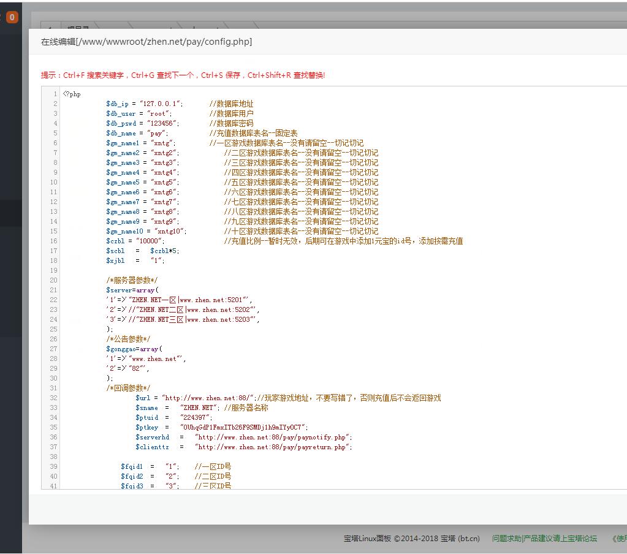This screenshot has height=554, width=627.
Task: Click the $db_ip code line
Action: (145, 104)
